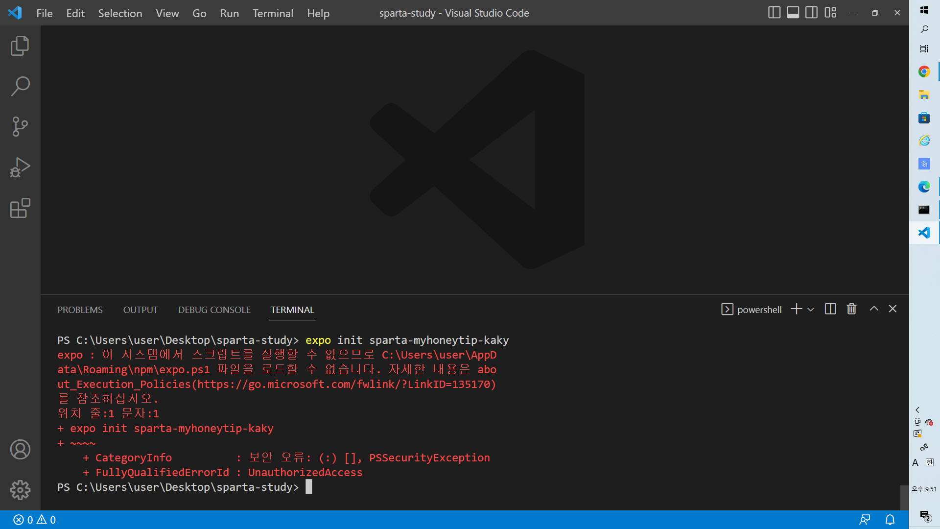Expand the new terminal launch profile dropdown
940x529 pixels.
tap(811, 310)
